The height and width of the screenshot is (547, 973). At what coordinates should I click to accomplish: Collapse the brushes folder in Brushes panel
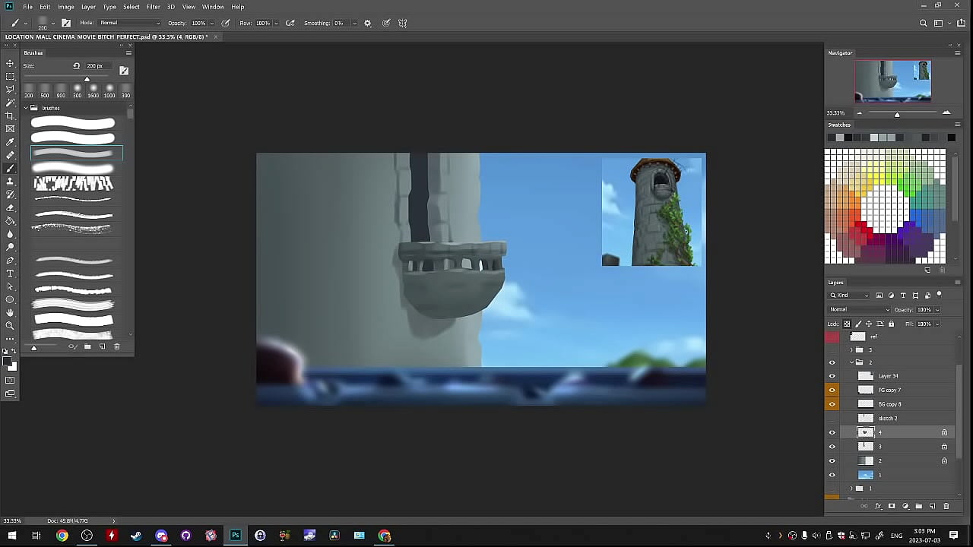point(25,108)
